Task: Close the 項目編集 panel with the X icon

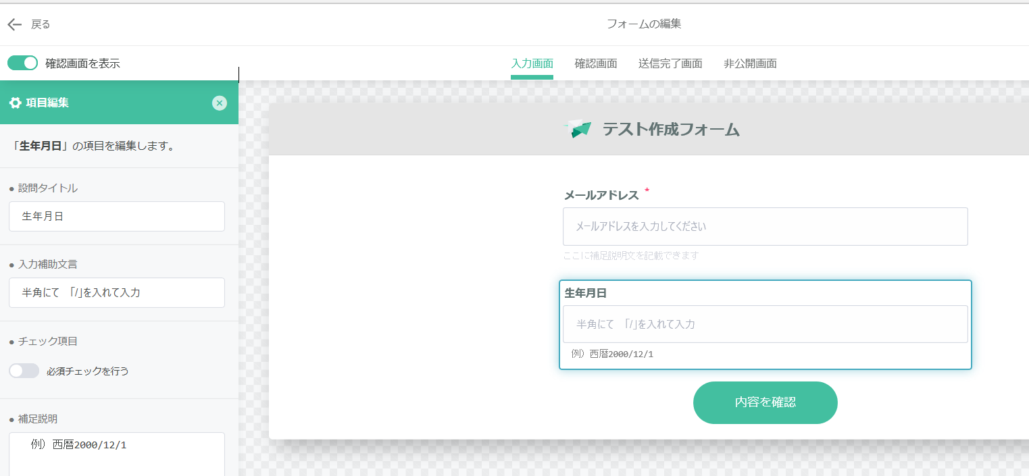Action: point(219,103)
